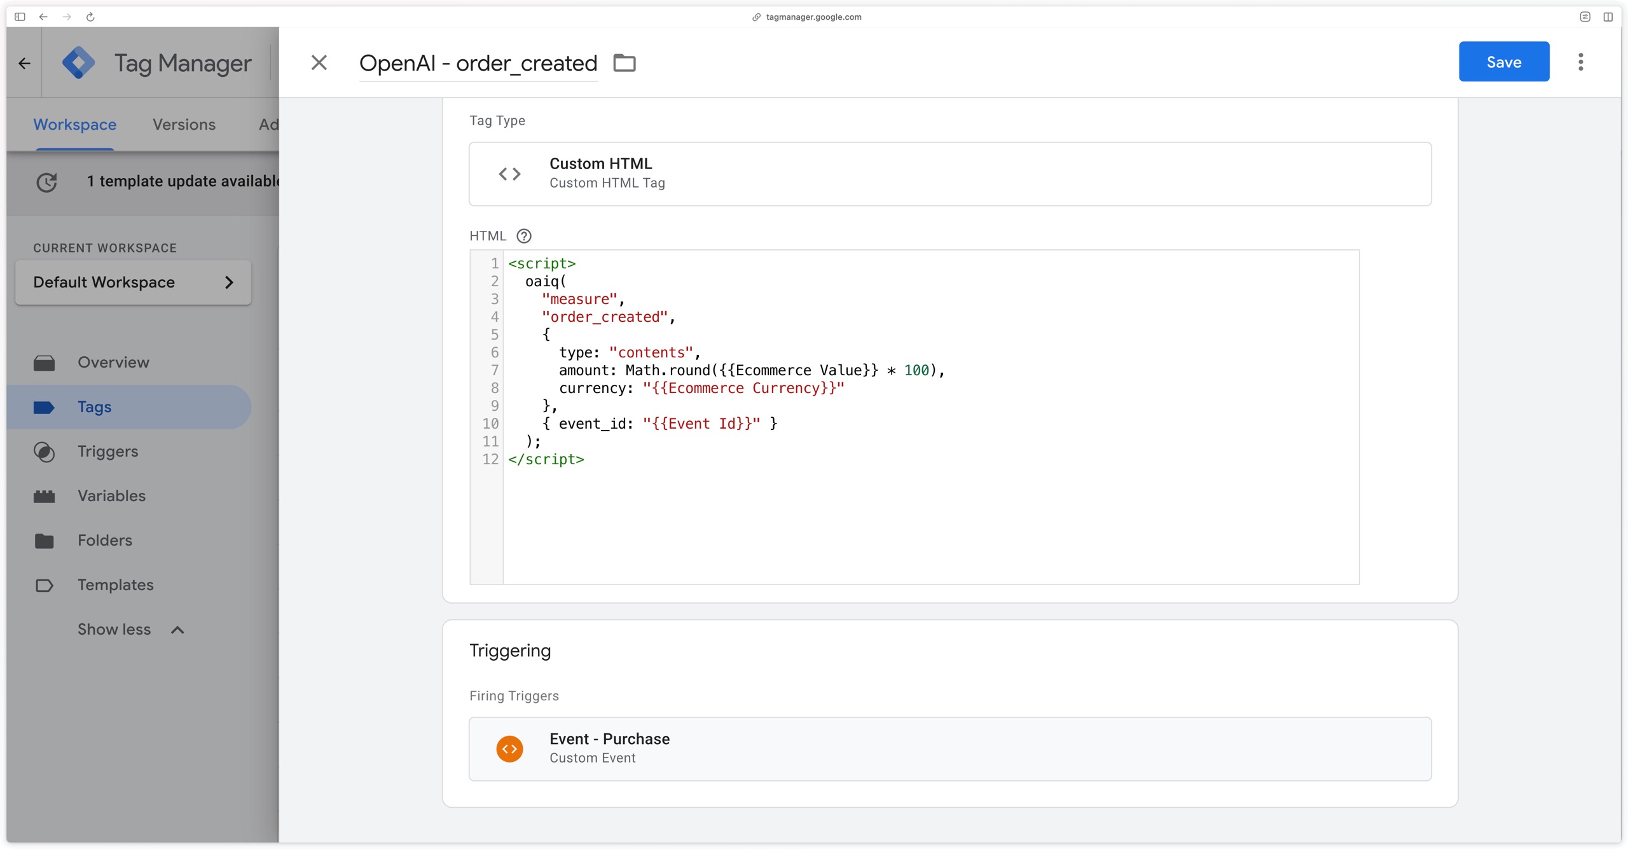Viewport: 1628px width, 849px height.
Task: Click the "measure" string on line 3
Action: point(579,299)
